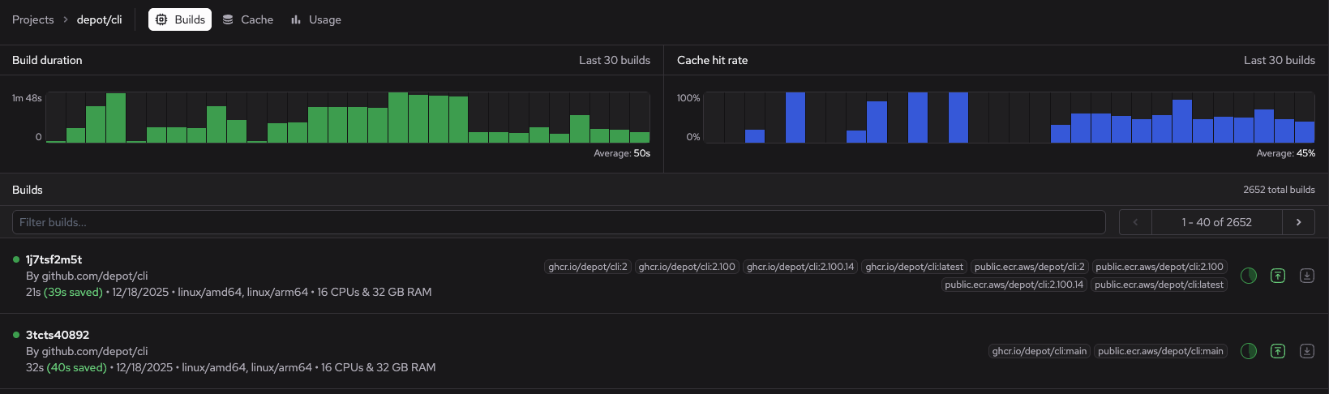Click the public.ecr.aws/depot/cli:main tag

(1160, 351)
